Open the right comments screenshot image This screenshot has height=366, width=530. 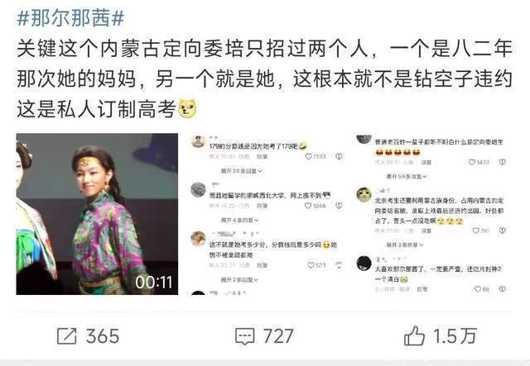pos(431,214)
